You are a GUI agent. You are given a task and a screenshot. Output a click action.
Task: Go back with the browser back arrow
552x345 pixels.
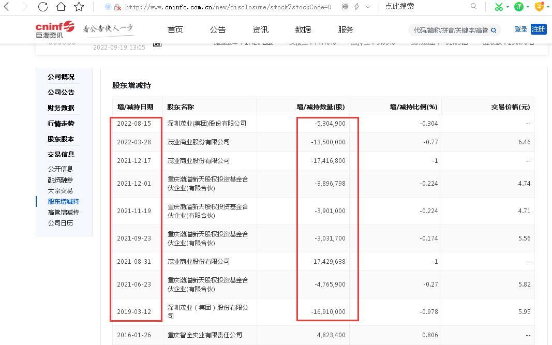click(7, 6)
